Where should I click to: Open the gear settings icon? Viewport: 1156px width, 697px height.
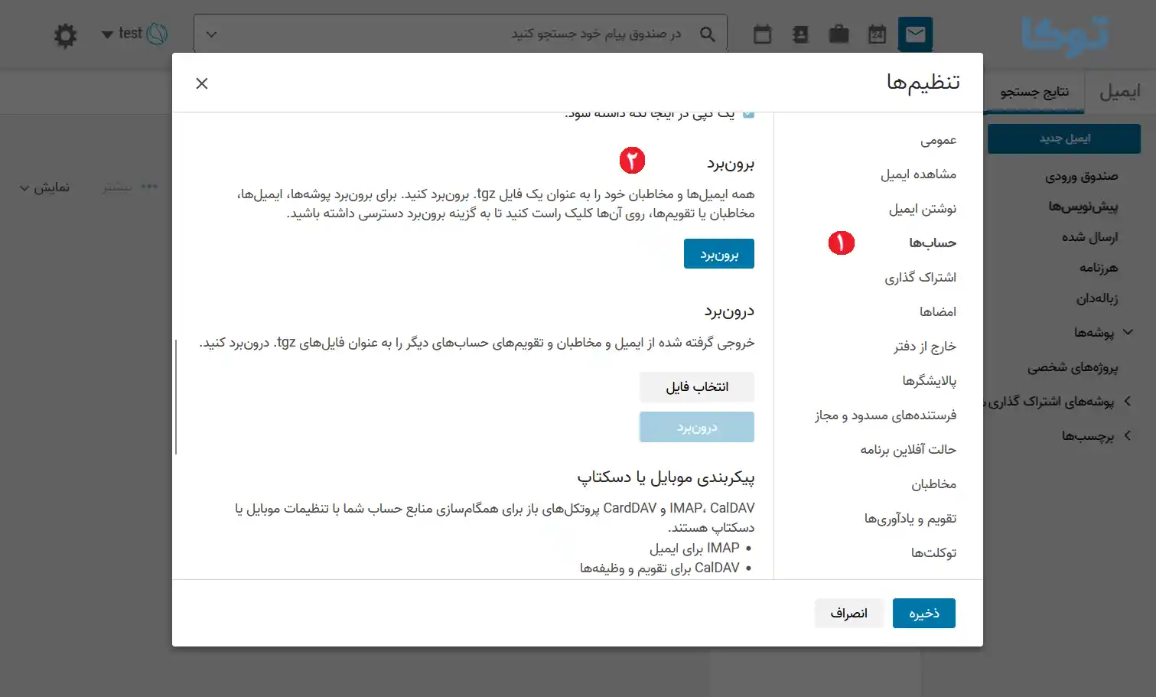[x=66, y=35]
